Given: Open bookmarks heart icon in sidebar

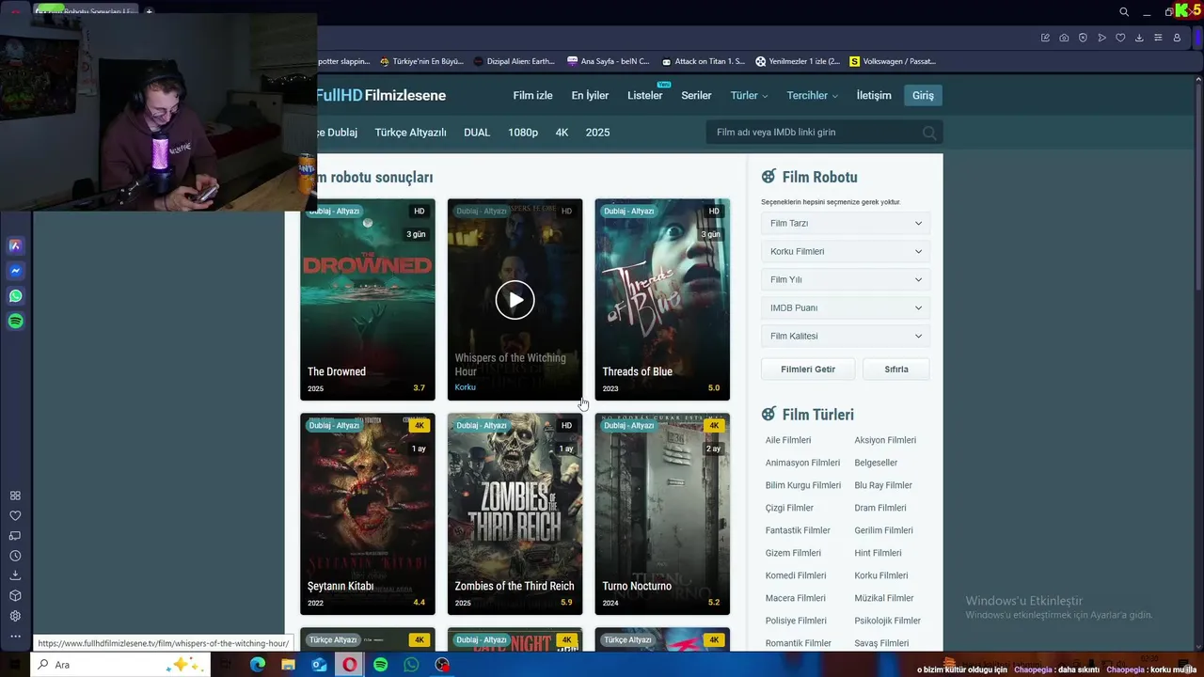Looking at the screenshot, I should point(15,515).
